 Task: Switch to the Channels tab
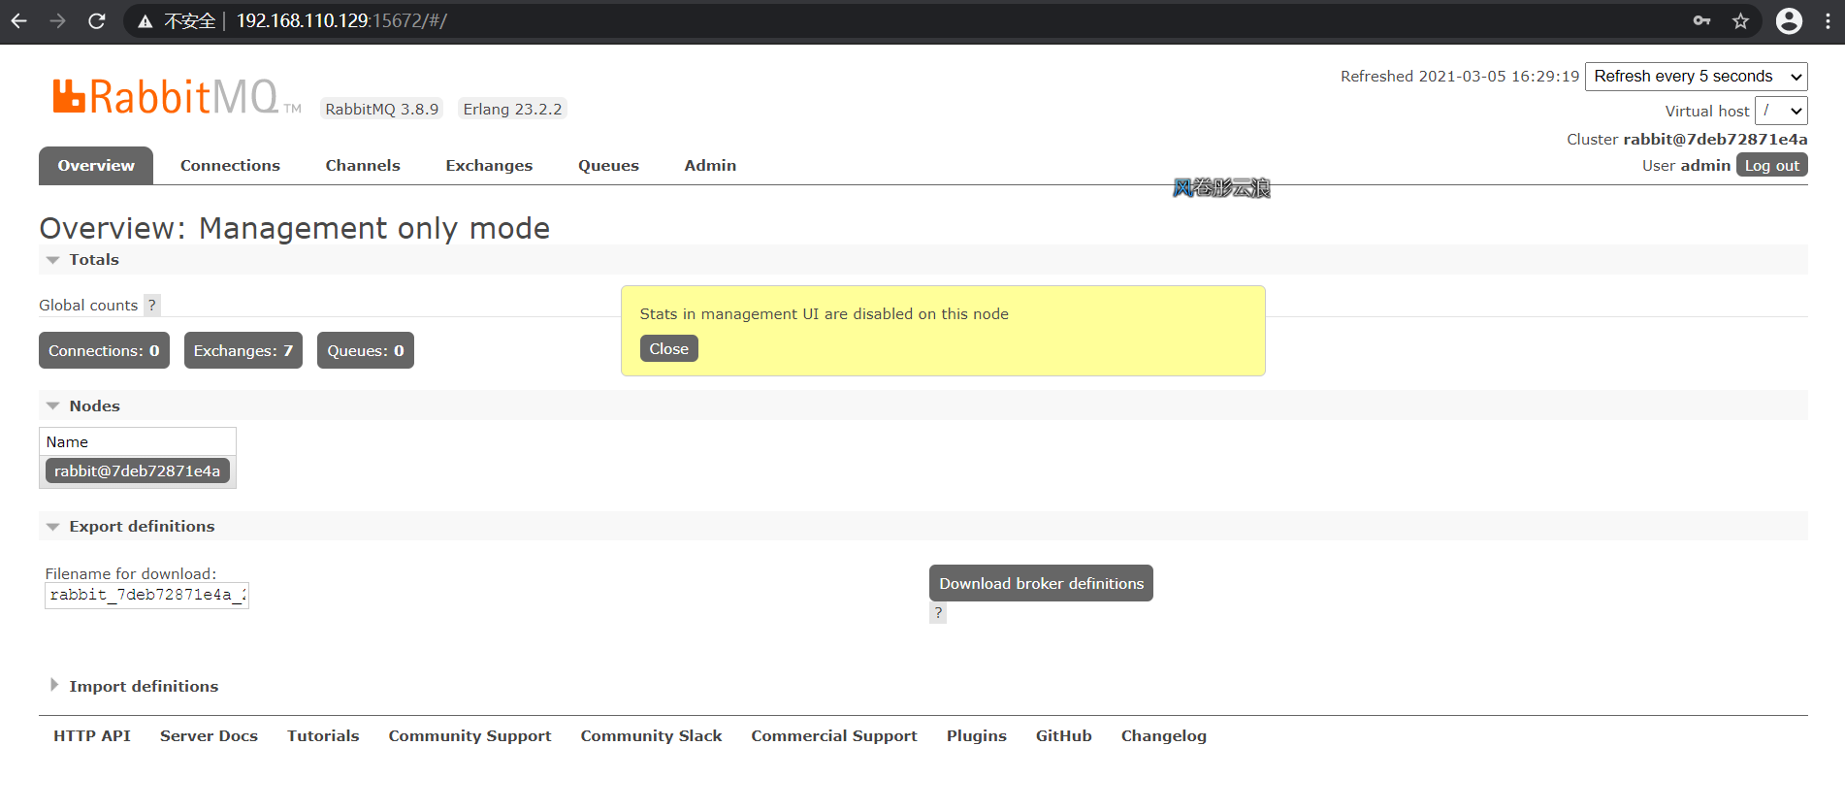(x=363, y=166)
